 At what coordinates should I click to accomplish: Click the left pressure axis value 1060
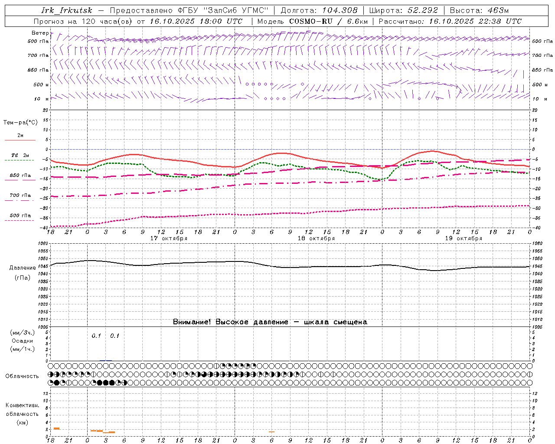tap(42, 244)
